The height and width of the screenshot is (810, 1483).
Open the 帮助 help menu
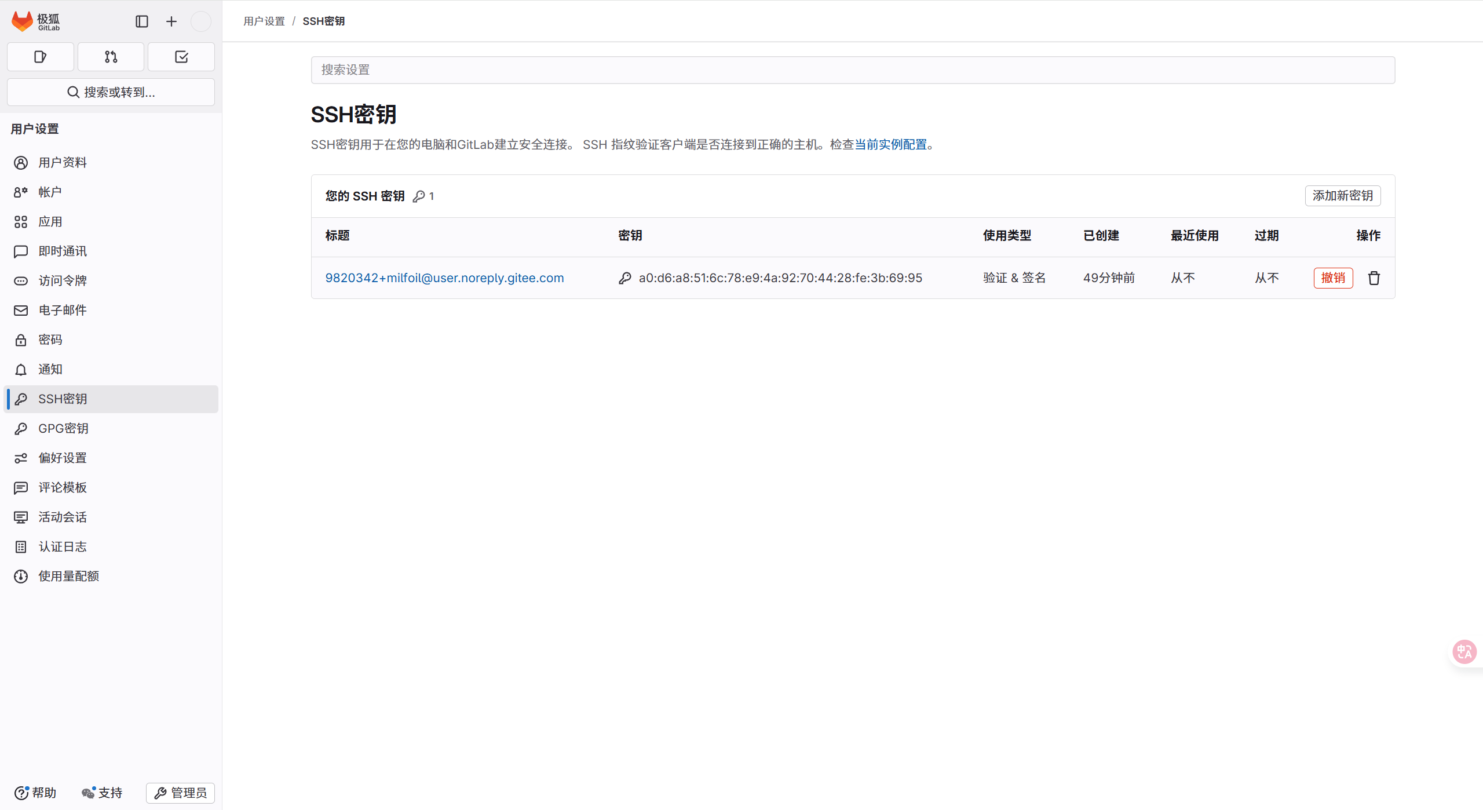pyautogui.click(x=35, y=793)
